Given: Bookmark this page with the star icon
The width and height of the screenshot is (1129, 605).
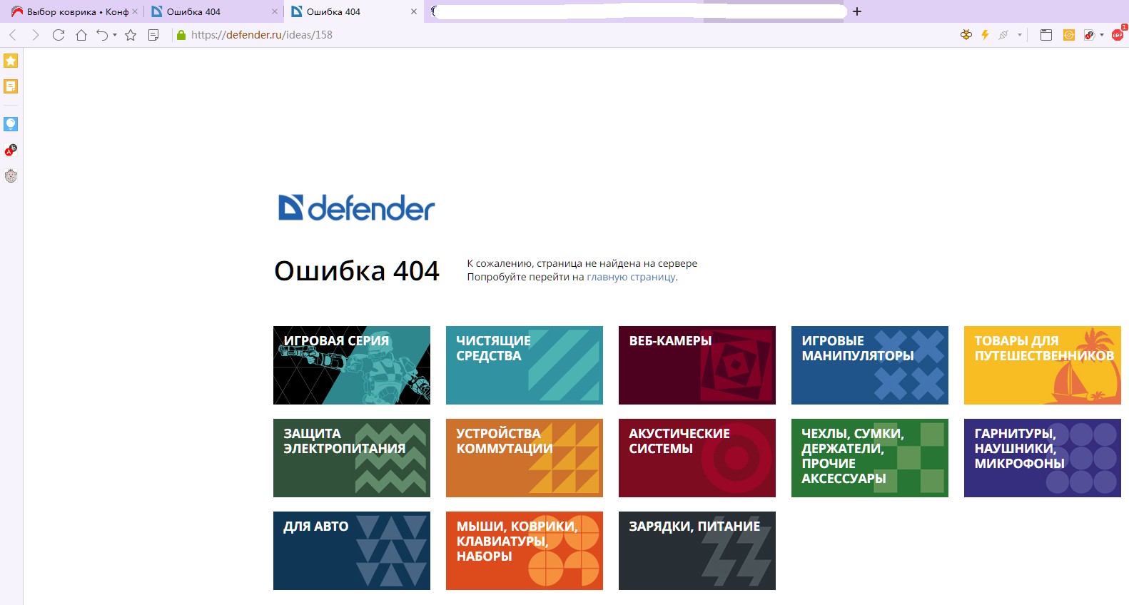Looking at the screenshot, I should click(x=131, y=35).
